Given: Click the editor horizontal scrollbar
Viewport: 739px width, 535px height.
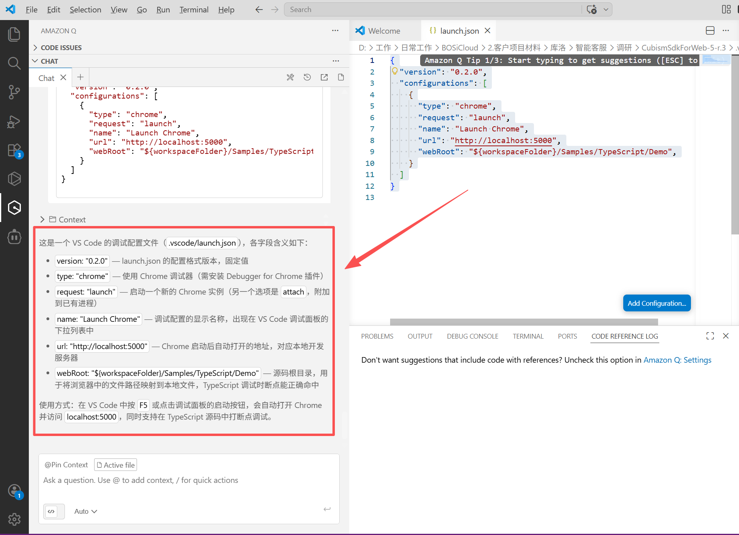Looking at the screenshot, I should (524, 322).
